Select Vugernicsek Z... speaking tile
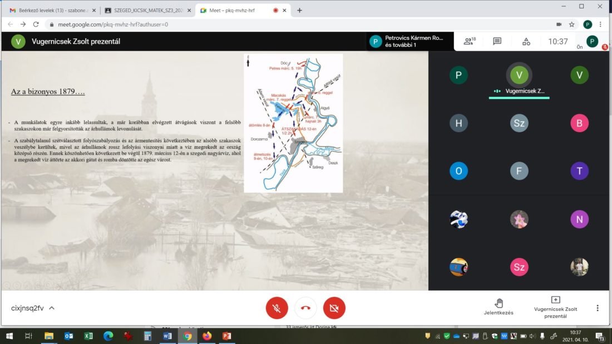The height and width of the screenshot is (344, 612). (519, 80)
